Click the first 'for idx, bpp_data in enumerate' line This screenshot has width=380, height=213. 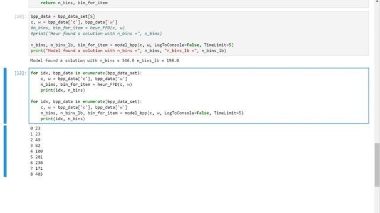click(x=86, y=73)
